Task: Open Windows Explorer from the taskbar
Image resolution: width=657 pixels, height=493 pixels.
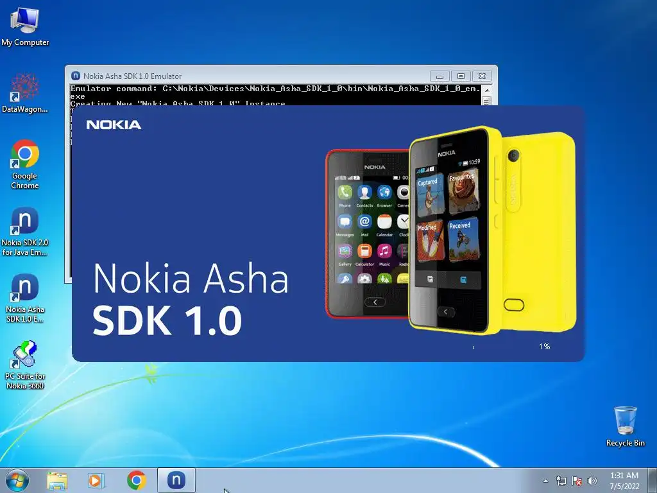Action: (x=57, y=480)
